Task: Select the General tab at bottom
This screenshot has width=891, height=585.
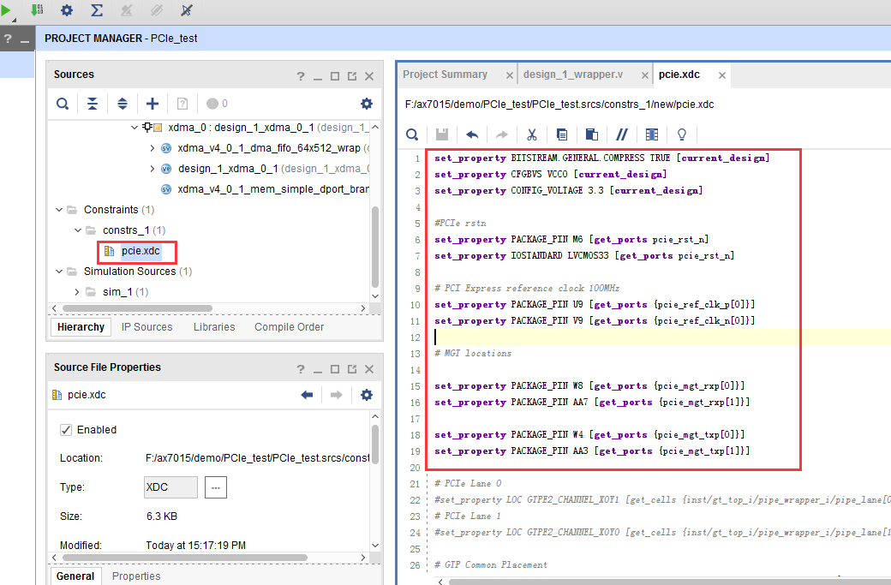Action: point(75,576)
